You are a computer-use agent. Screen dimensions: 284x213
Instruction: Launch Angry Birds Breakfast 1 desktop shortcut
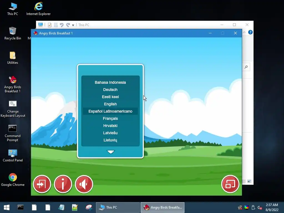click(12, 84)
